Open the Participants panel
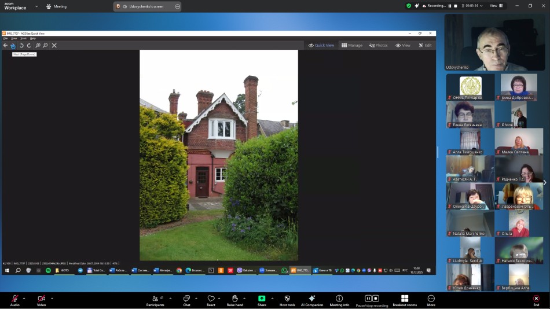 155,299
